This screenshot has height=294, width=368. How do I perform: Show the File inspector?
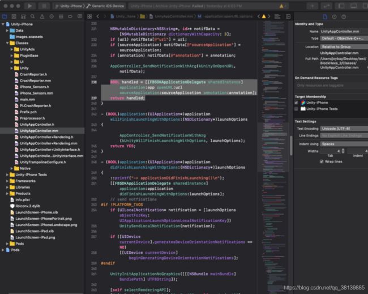[325, 16]
